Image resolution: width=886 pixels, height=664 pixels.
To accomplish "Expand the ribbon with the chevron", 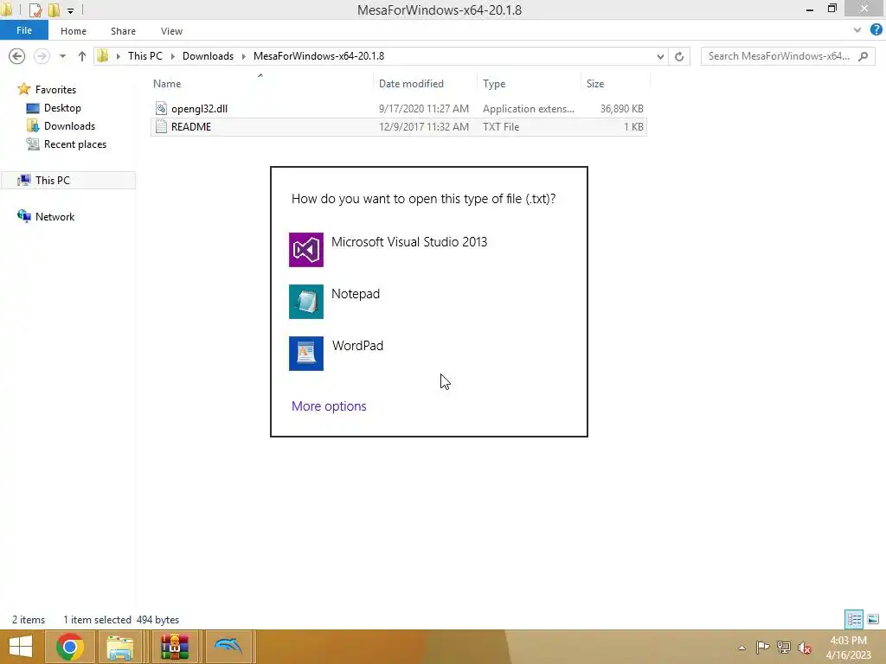I will click(x=857, y=30).
